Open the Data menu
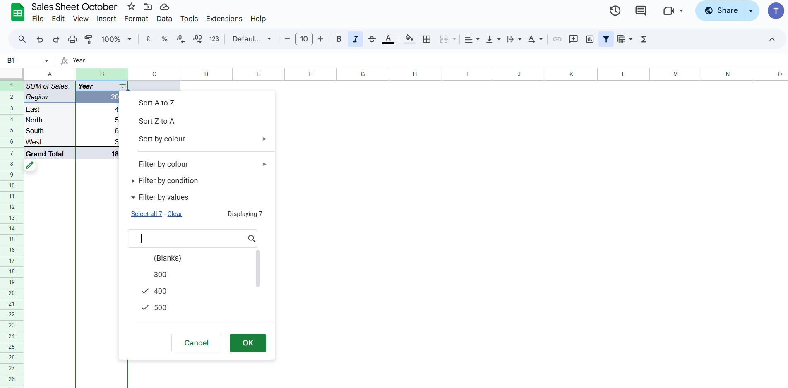The height and width of the screenshot is (388, 788). click(164, 19)
